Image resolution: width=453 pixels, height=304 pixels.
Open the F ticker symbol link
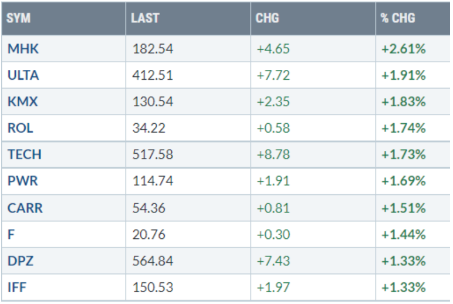tap(11, 235)
